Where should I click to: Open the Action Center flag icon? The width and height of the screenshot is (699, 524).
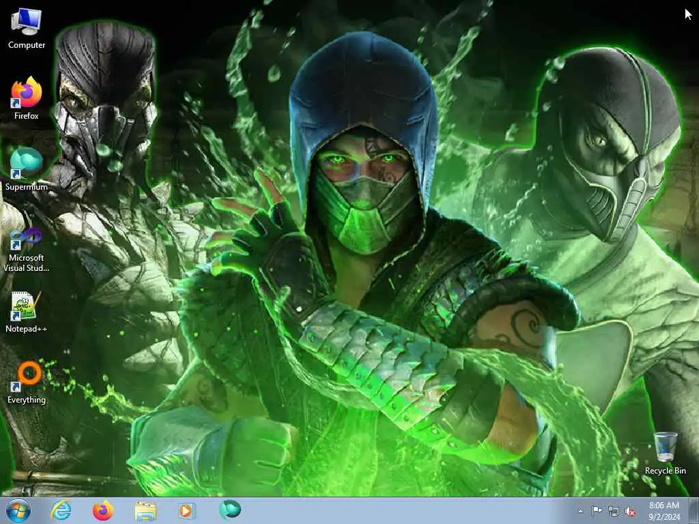(x=596, y=510)
